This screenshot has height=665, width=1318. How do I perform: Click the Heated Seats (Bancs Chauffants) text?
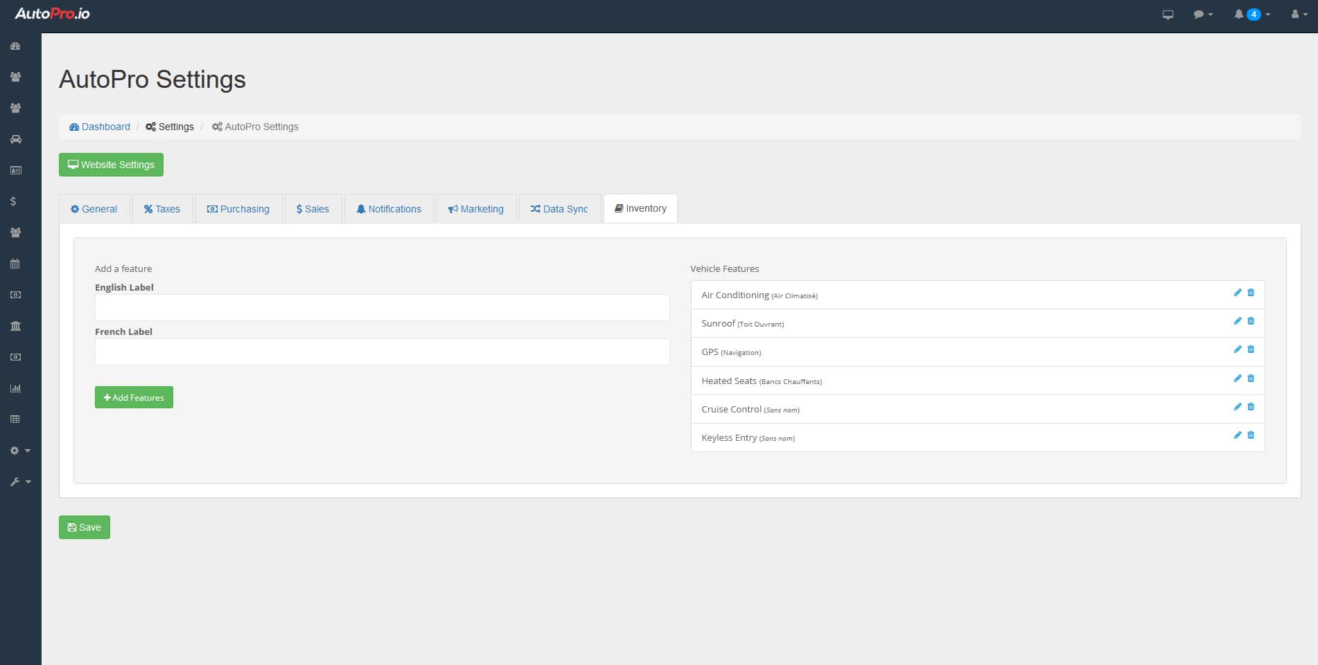[762, 381]
